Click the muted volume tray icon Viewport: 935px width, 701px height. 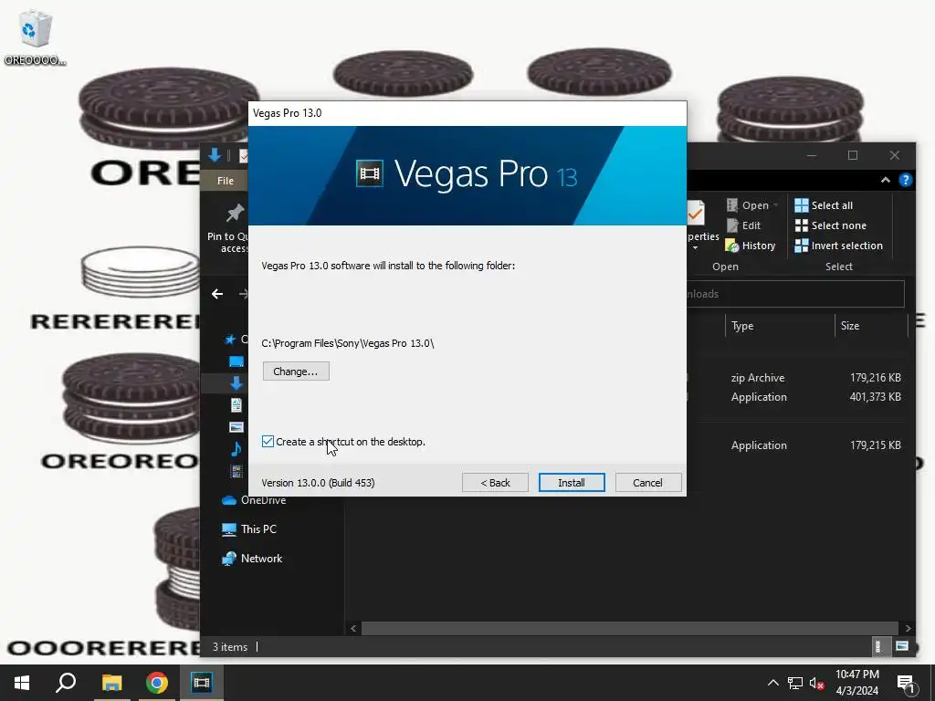coord(817,683)
